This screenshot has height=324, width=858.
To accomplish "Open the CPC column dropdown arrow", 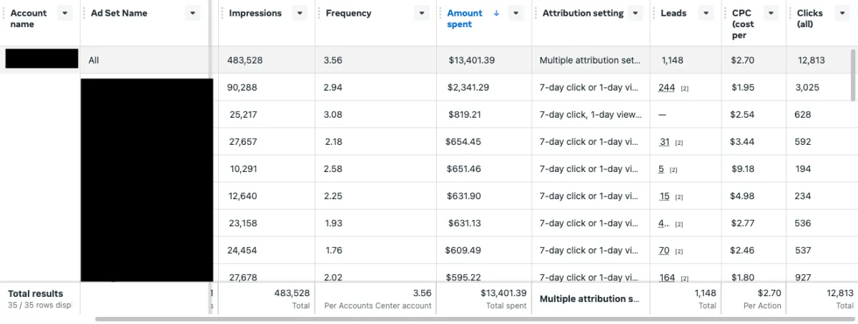I will point(771,14).
